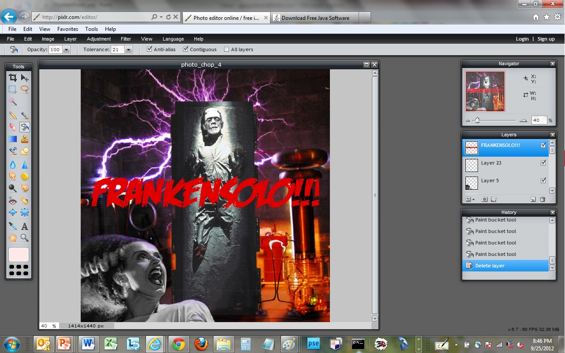The height and width of the screenshot is (353, 565).
Task: Open the Tolerance dropdown arrow
Action: [x=129, y=50]
